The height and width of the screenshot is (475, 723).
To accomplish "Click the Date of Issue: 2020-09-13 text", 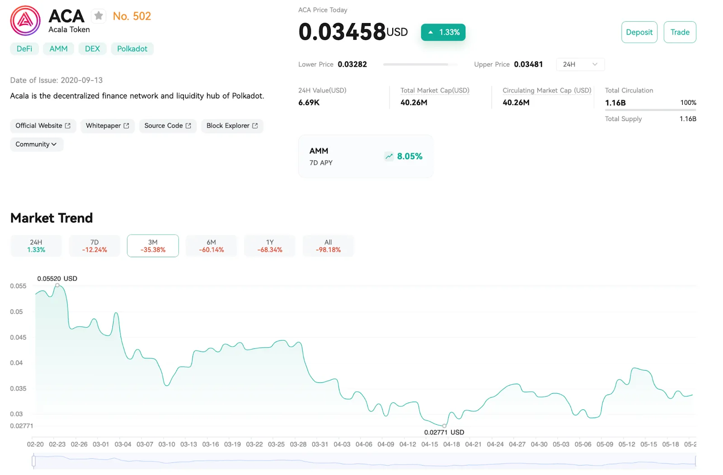I will (56, 80).
